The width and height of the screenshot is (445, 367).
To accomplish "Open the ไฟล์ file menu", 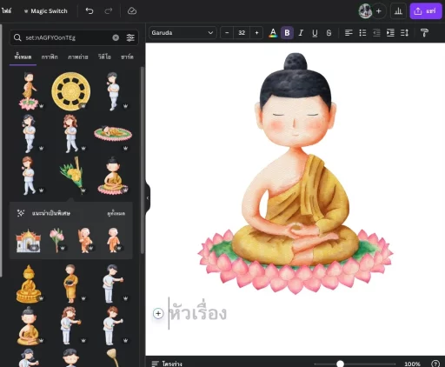I will point(6,11).
